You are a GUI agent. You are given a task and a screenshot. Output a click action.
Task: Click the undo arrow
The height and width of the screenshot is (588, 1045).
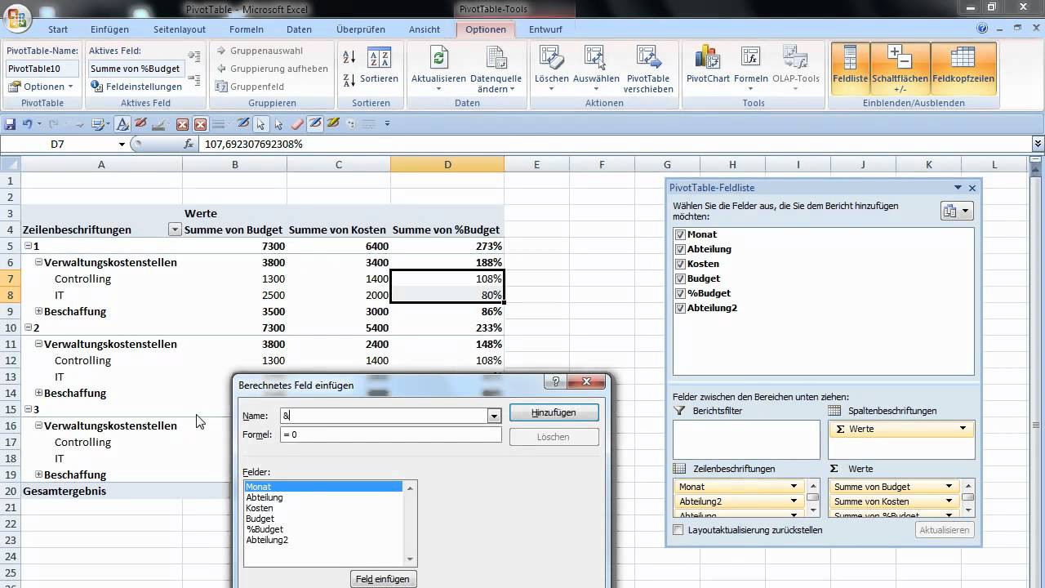pyautogui.click(x=28, y=124)
